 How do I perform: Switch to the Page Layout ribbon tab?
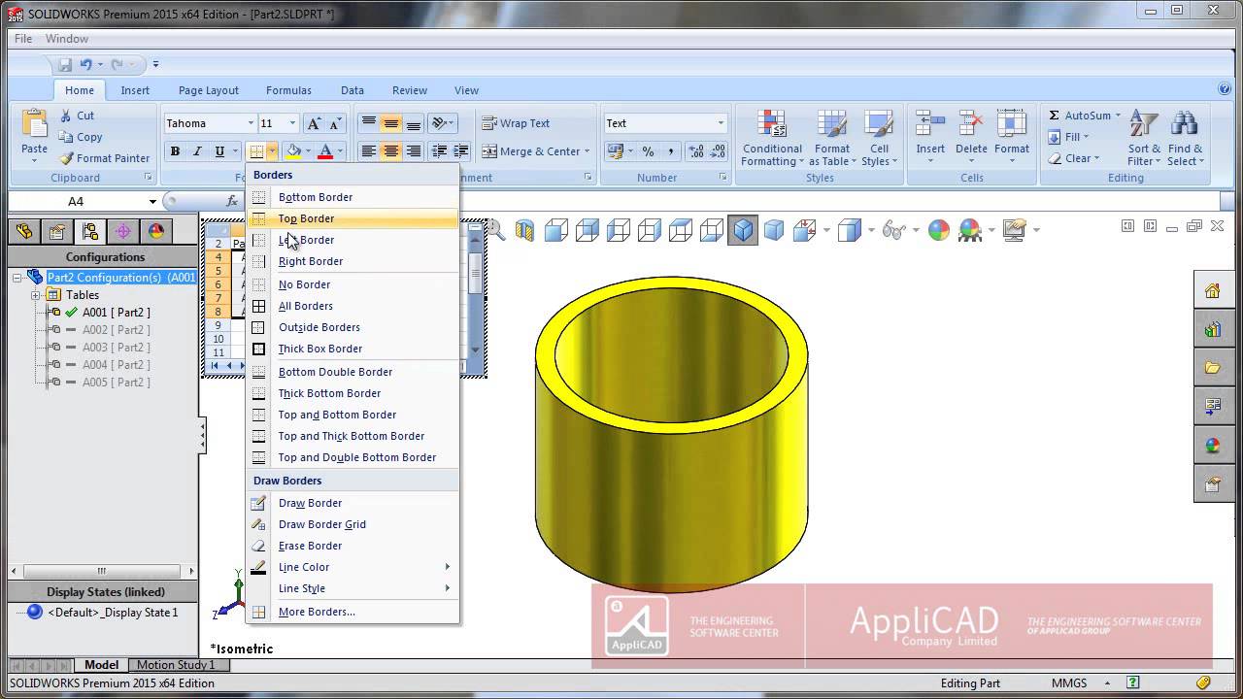coord(208,90)
